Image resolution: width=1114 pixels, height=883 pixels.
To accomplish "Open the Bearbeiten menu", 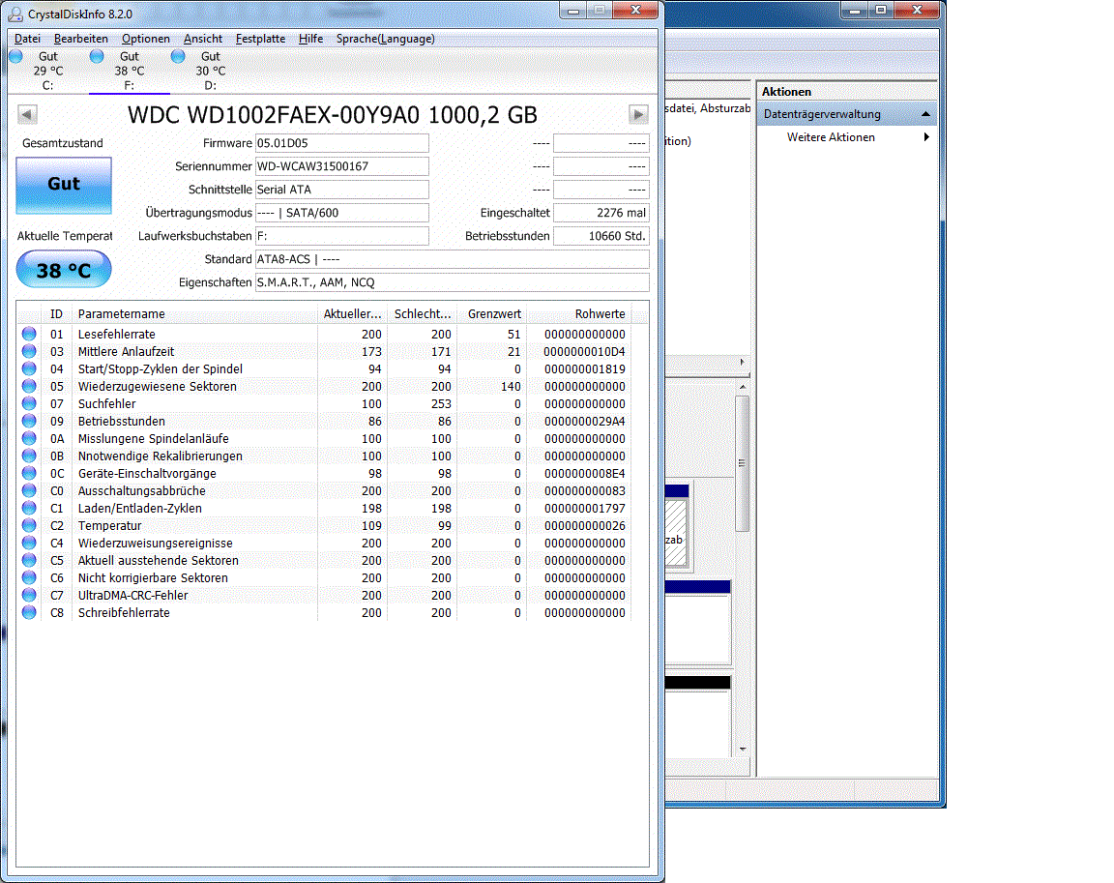I will click(x=81, y=39).
